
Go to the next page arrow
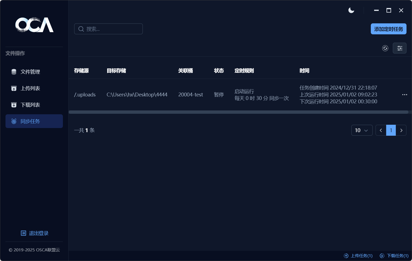[x=401, y=130]
